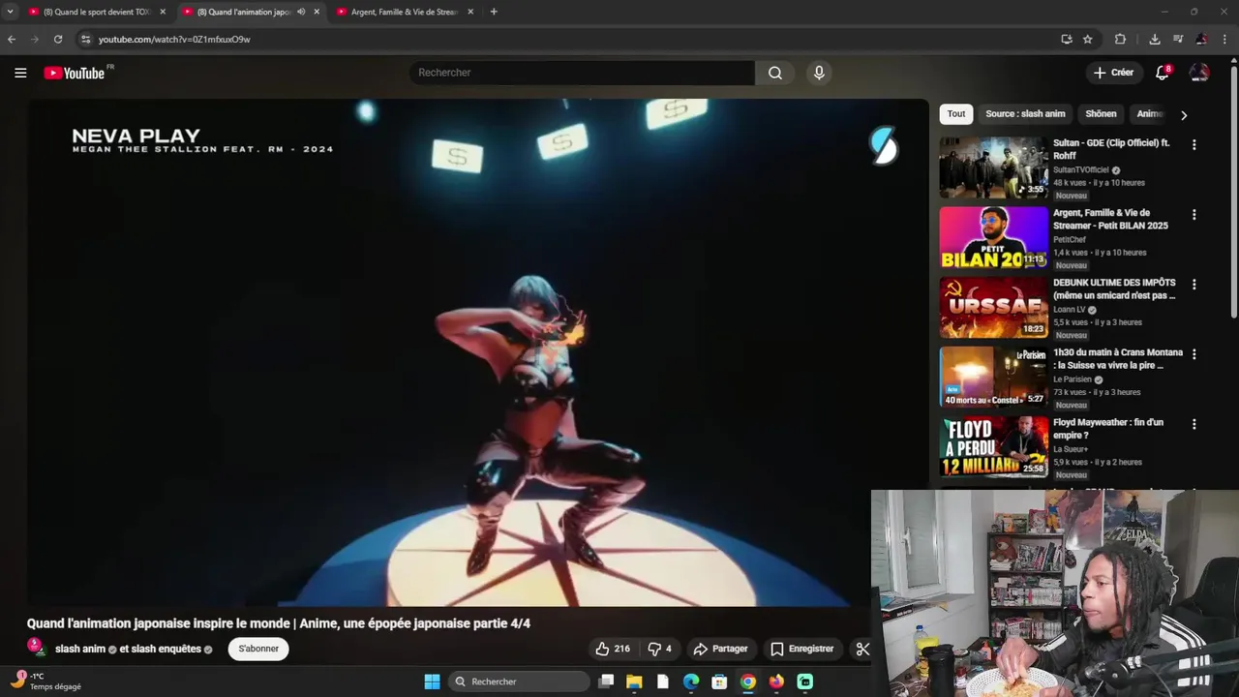Open the Windows Start menu
Screen dimensions: 1239x697
tap(432, 682)
